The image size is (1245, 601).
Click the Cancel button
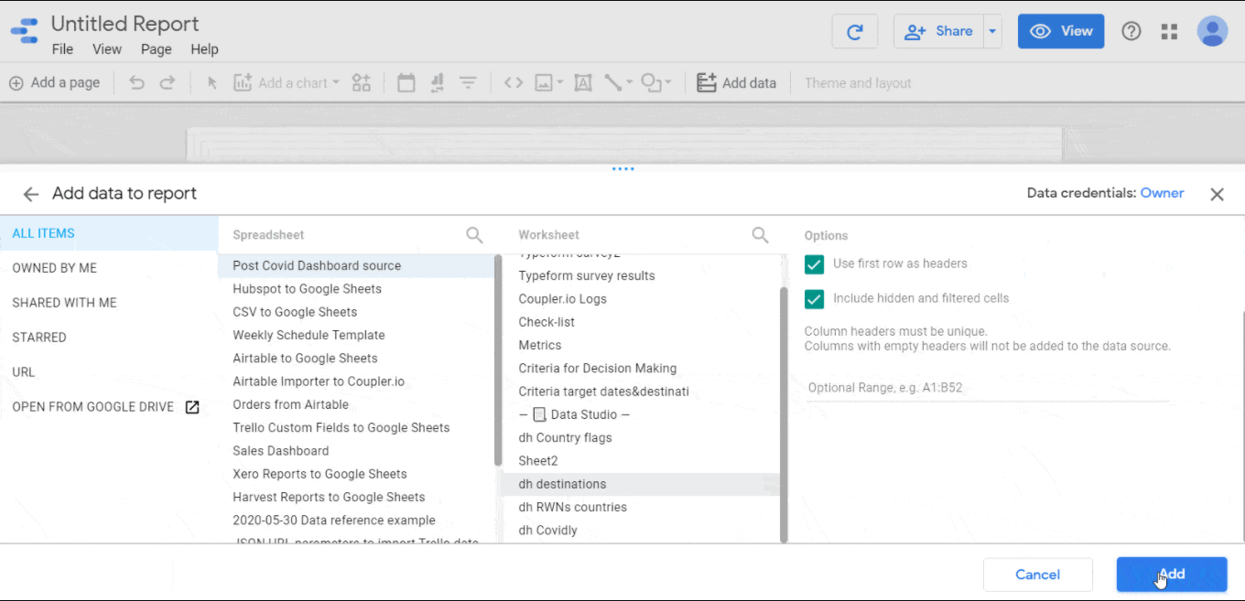pyautogui.click(x=1037, y=574)
